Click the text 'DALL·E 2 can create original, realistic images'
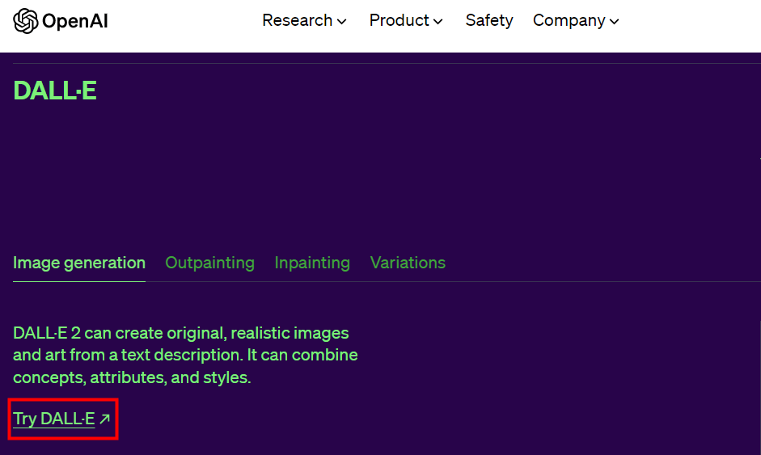 click(x=181, y=333)
